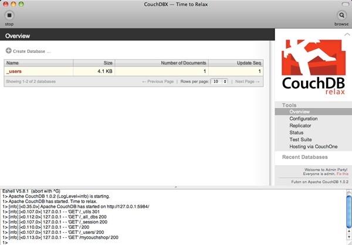
Task: Click the Eshell V5.8.1 log line
Action: (31, 191)
